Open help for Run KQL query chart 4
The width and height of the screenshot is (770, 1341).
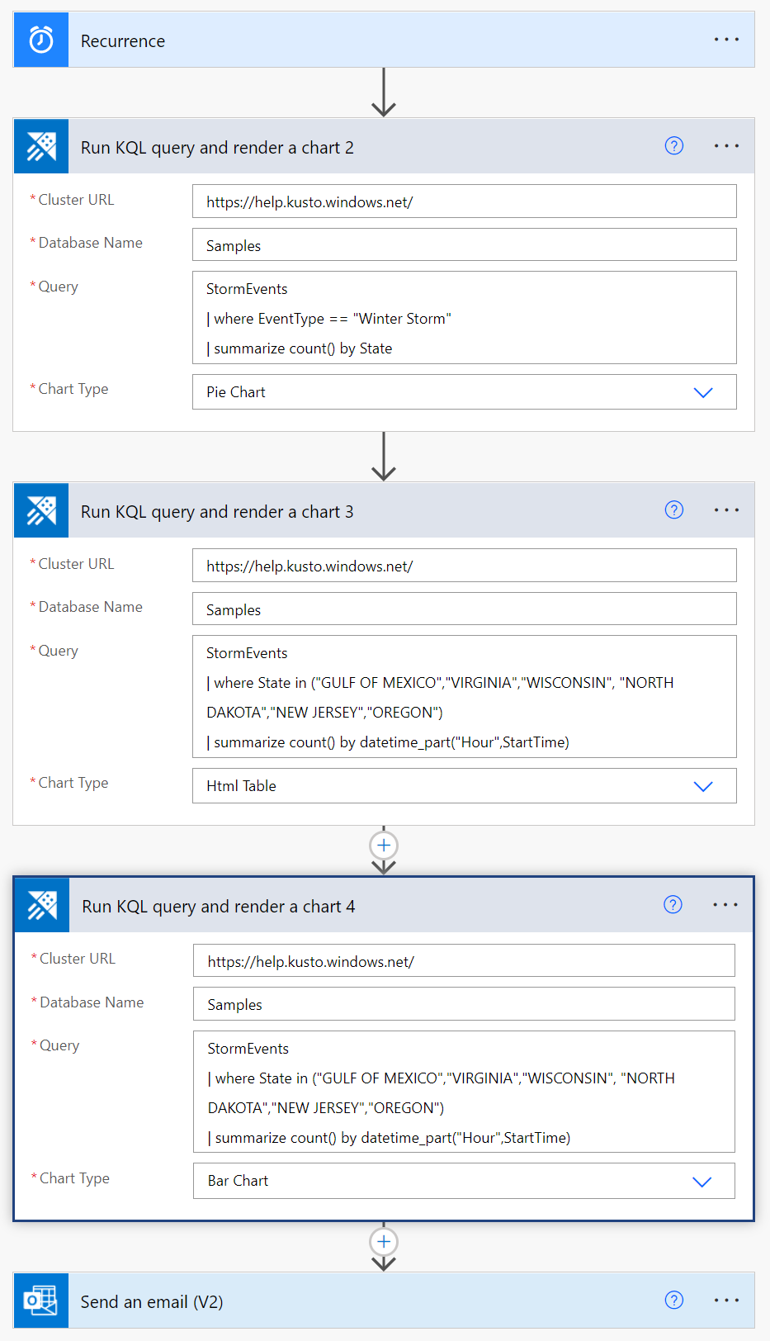point(673,905)
